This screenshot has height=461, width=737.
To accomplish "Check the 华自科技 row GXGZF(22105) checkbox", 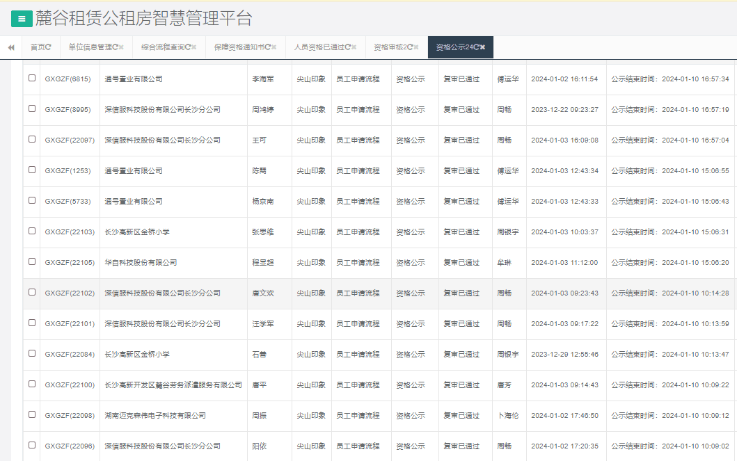I will coord(31,262).
